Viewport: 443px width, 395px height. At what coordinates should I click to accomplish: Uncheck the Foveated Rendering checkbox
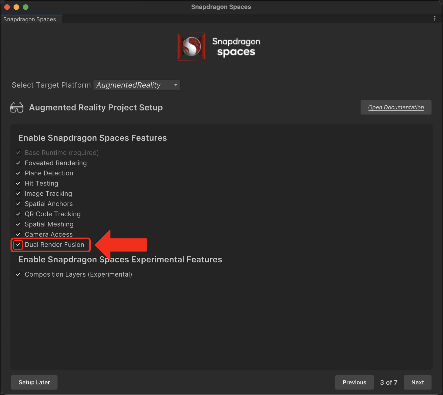18,163
